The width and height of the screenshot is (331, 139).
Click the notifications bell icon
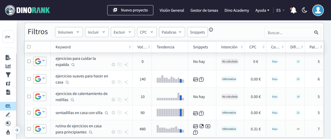(293, 10)
